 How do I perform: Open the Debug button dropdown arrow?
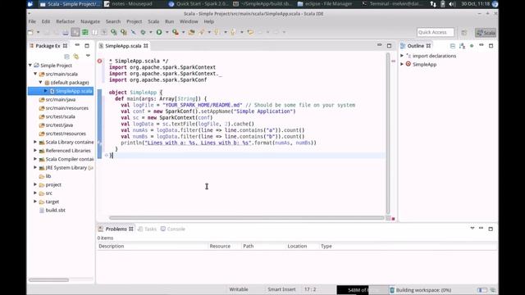[x=151, y=32]
